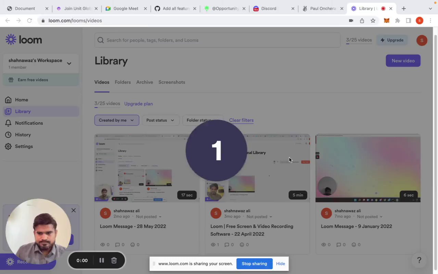
Task: Switch to the Google Meet browser tab
Action: pos(126,9)
